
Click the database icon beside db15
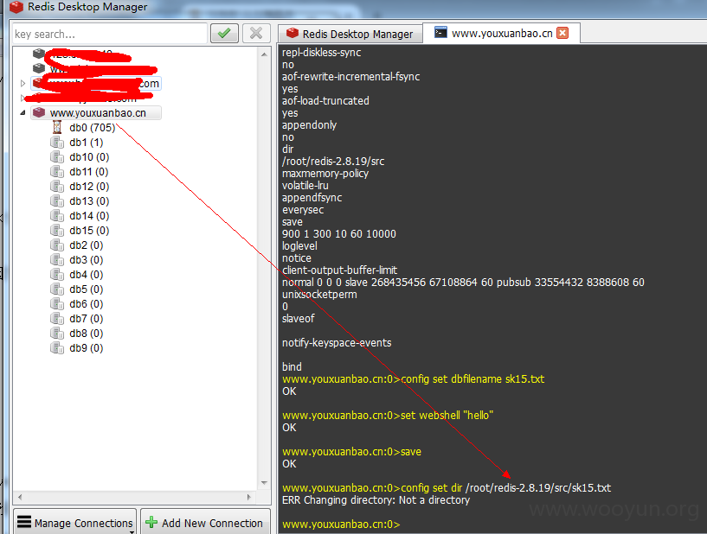tap(57, 231)
